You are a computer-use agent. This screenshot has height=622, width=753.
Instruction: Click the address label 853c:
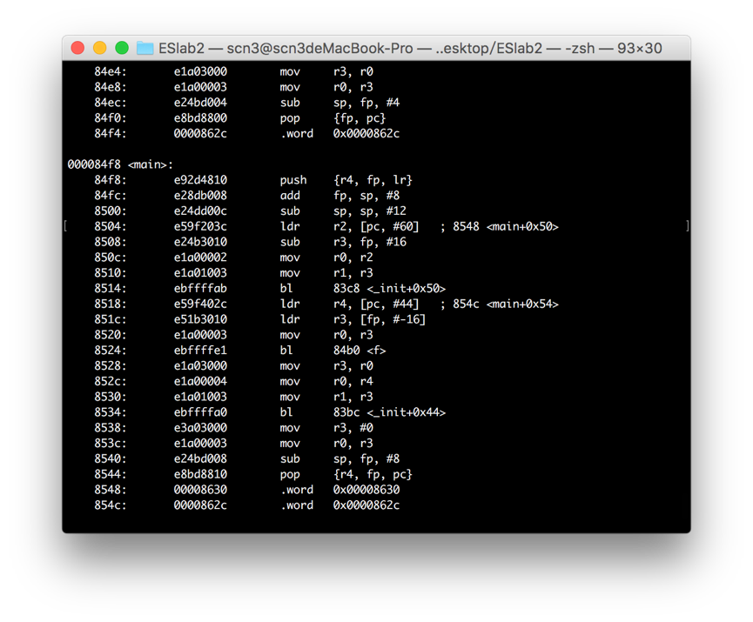[x=111, y=443]
